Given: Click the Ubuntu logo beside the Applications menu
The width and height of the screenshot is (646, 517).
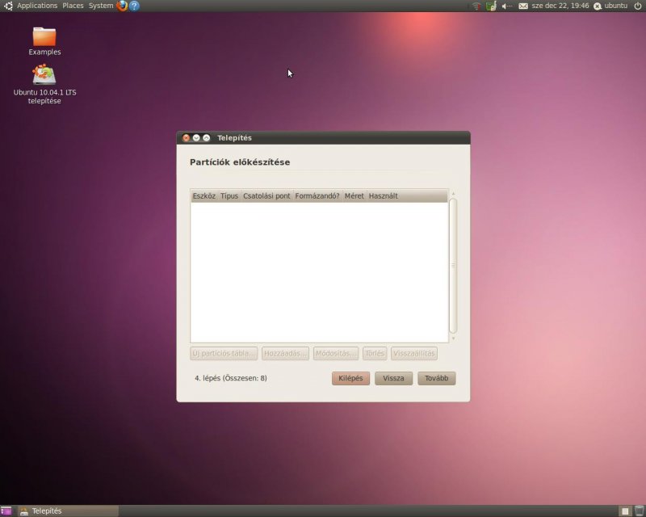Looking at the screenshot, I should (x=8, y=6).
